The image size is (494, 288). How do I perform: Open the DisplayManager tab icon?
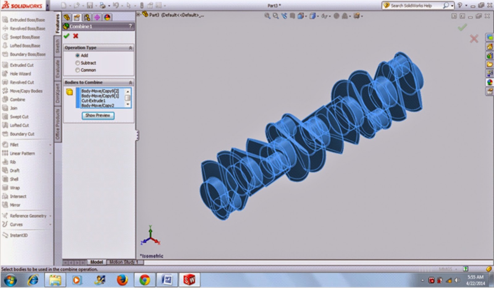(x=107, y=17)
